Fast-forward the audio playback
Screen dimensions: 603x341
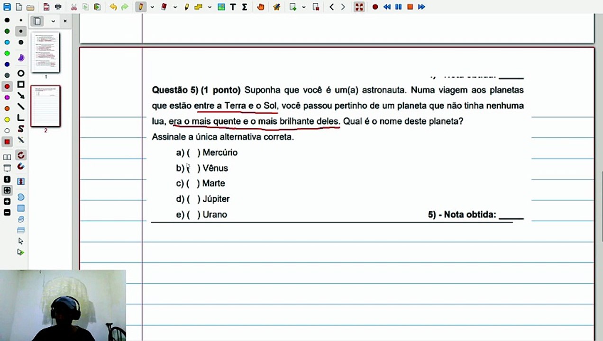pyautogui.click(x=421, y=7)
